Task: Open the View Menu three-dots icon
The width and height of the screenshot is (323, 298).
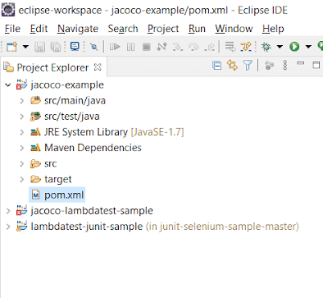Action: point(285,66)
